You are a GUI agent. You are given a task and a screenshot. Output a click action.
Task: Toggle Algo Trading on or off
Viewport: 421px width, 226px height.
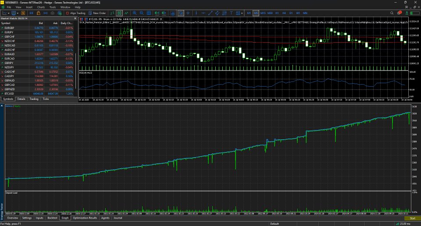pyautogui.click(x=75, y=13)
